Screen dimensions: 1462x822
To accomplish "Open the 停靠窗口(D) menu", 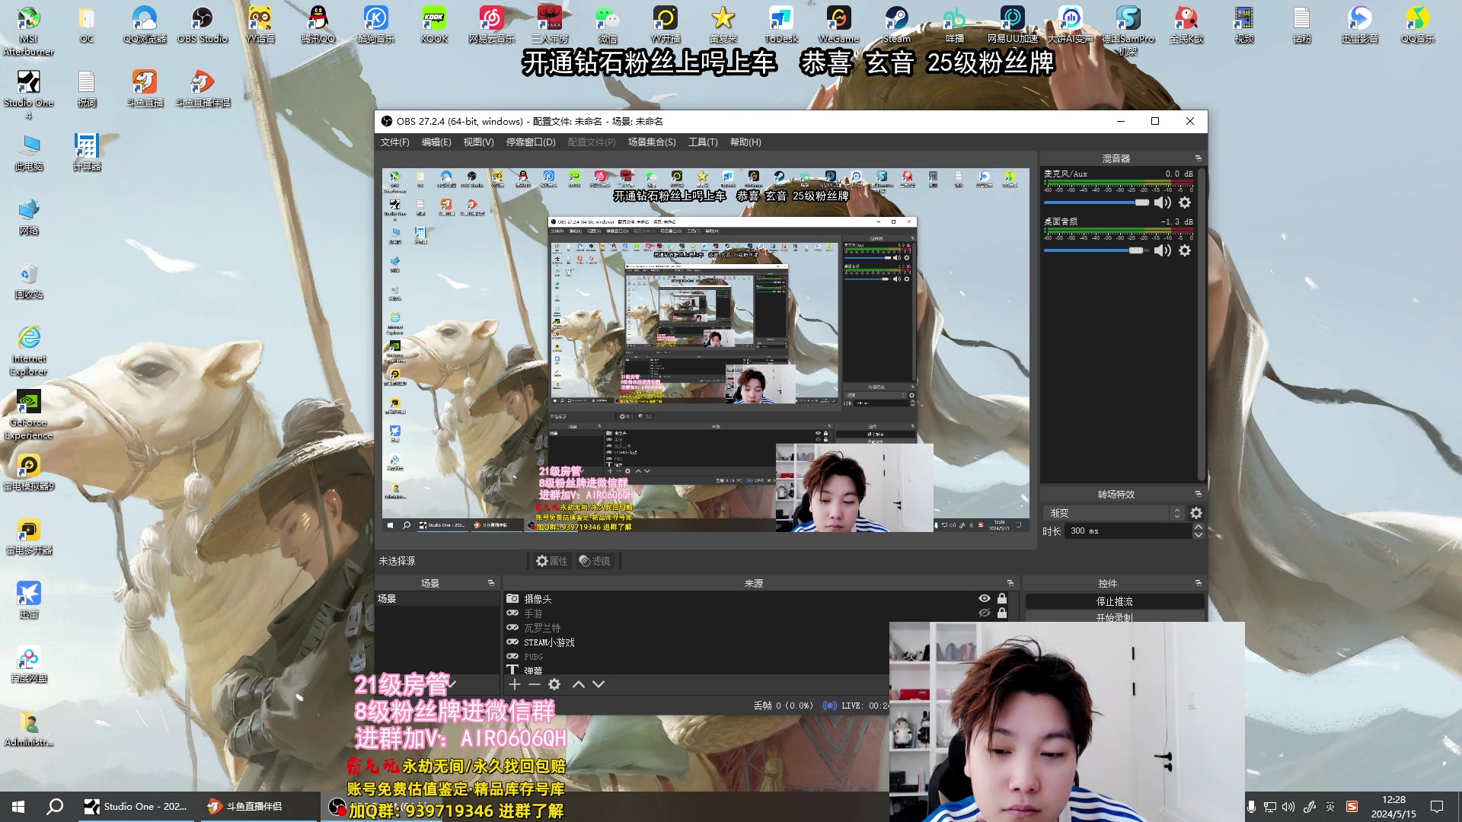I will point(531,142).
